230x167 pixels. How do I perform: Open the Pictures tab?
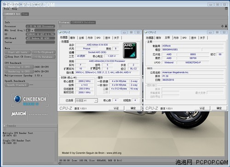coord(64,23)
